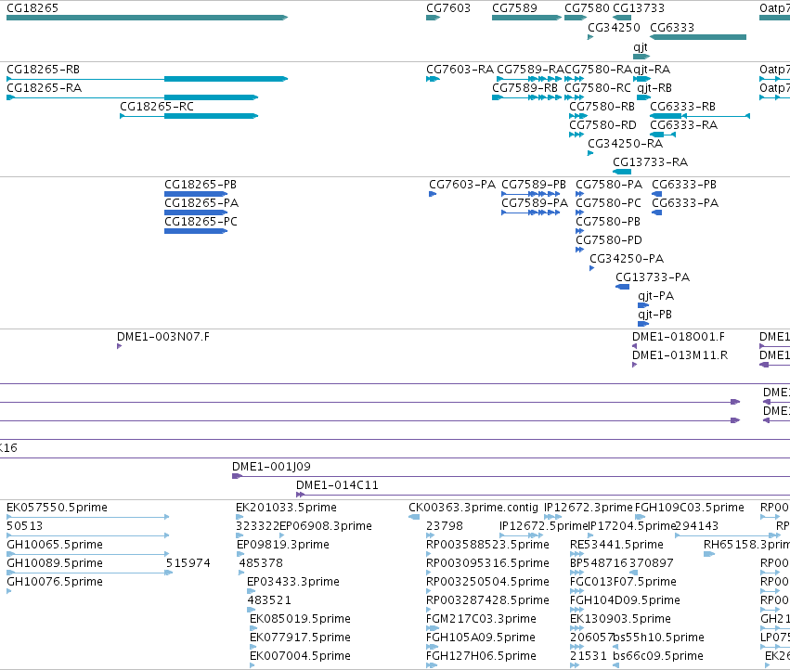The width and height of the screenshot is (790, 670).
Task: Click the CG7589-PA protein label
Action: point(535,203)
